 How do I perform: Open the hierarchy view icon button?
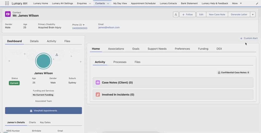[x=176, y=15]
